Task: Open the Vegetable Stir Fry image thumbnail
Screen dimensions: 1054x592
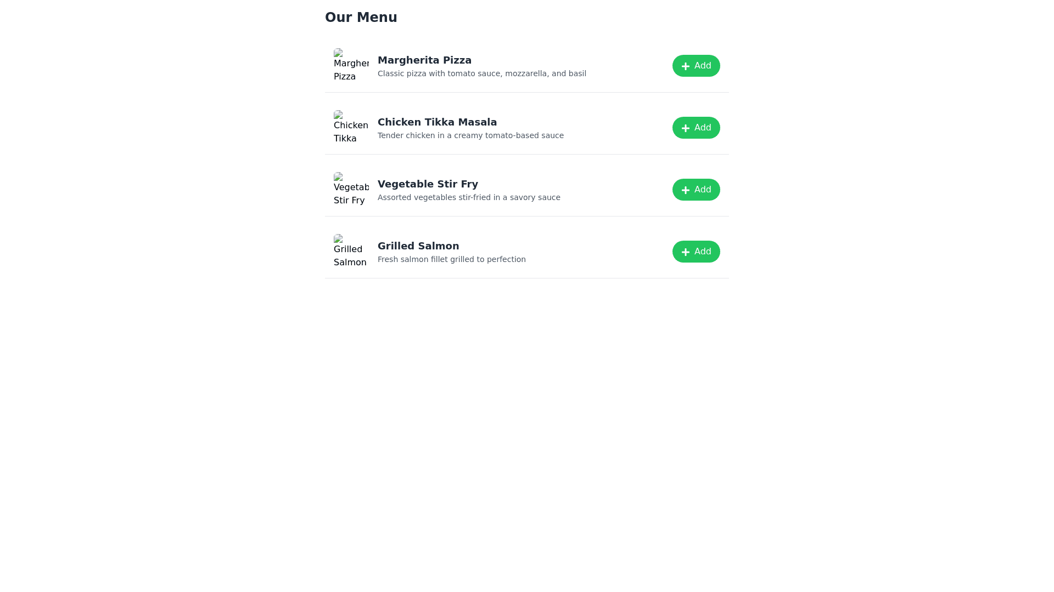Action: point(351,190)
